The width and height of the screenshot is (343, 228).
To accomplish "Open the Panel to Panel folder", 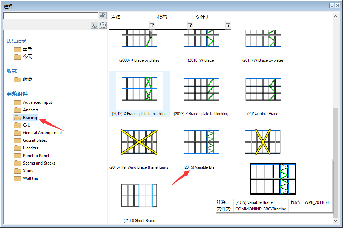I will (x=31, y=156).
